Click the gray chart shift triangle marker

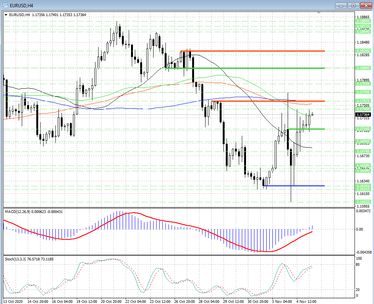(x=319, y=12)
